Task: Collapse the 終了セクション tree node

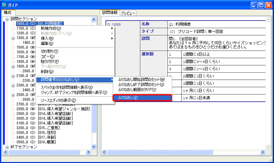Action: 7,147
